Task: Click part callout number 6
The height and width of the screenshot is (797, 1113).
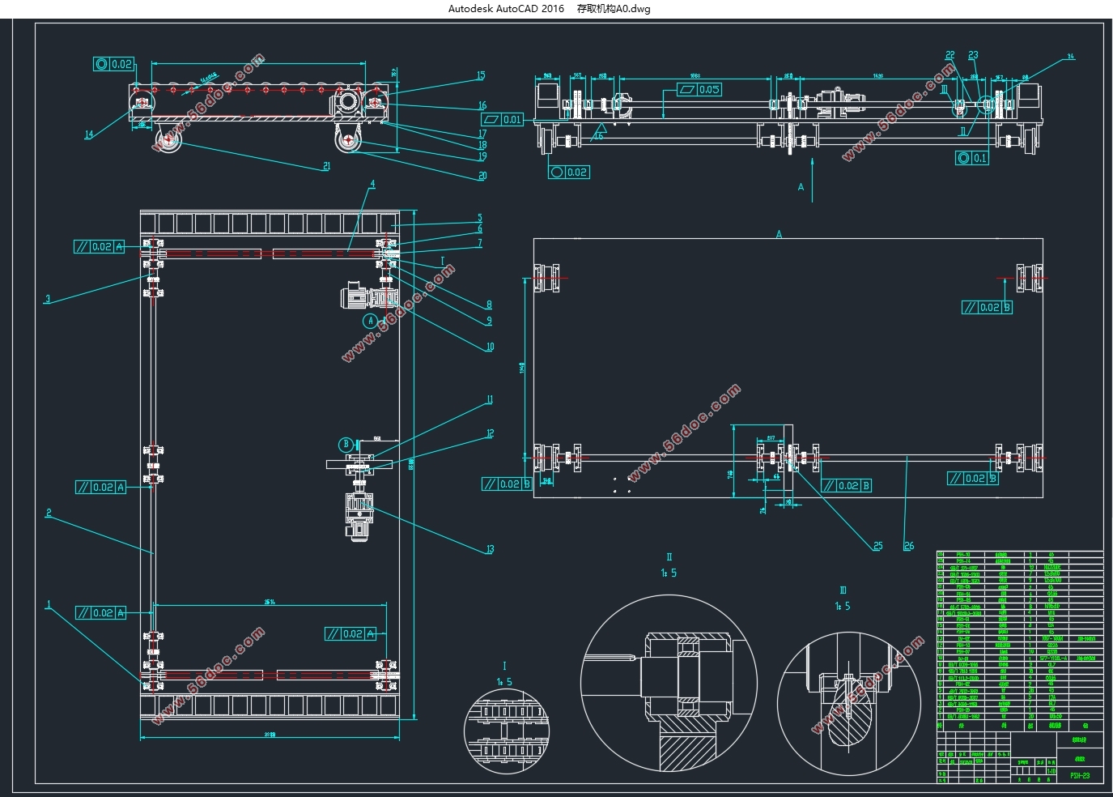Action: pos(479,229)
